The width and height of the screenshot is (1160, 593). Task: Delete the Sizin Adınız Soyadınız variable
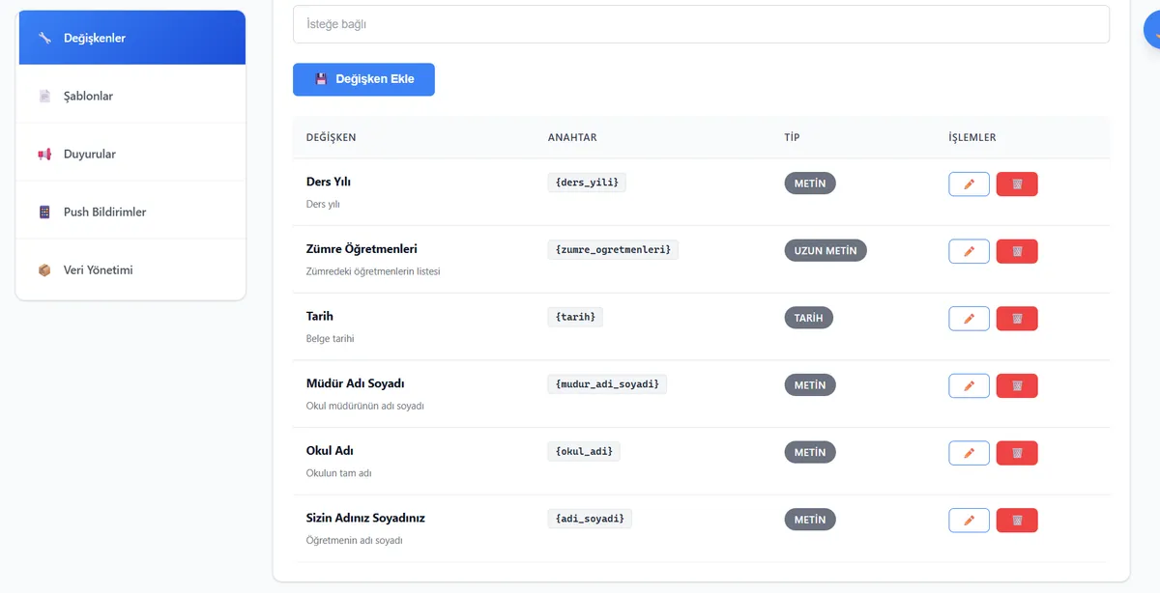(x=1016, y=521)
